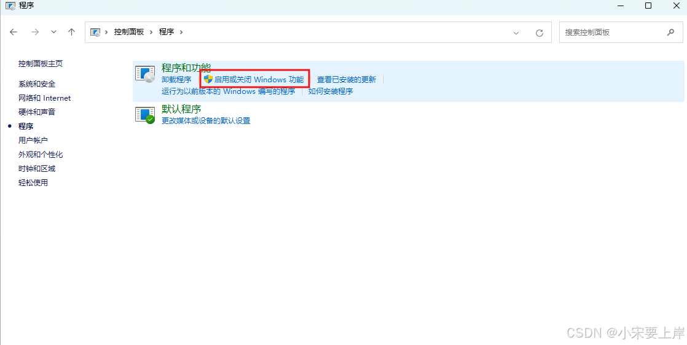Maximize the 程序 window
Screen dimensions: 687x345
[648, 6]
